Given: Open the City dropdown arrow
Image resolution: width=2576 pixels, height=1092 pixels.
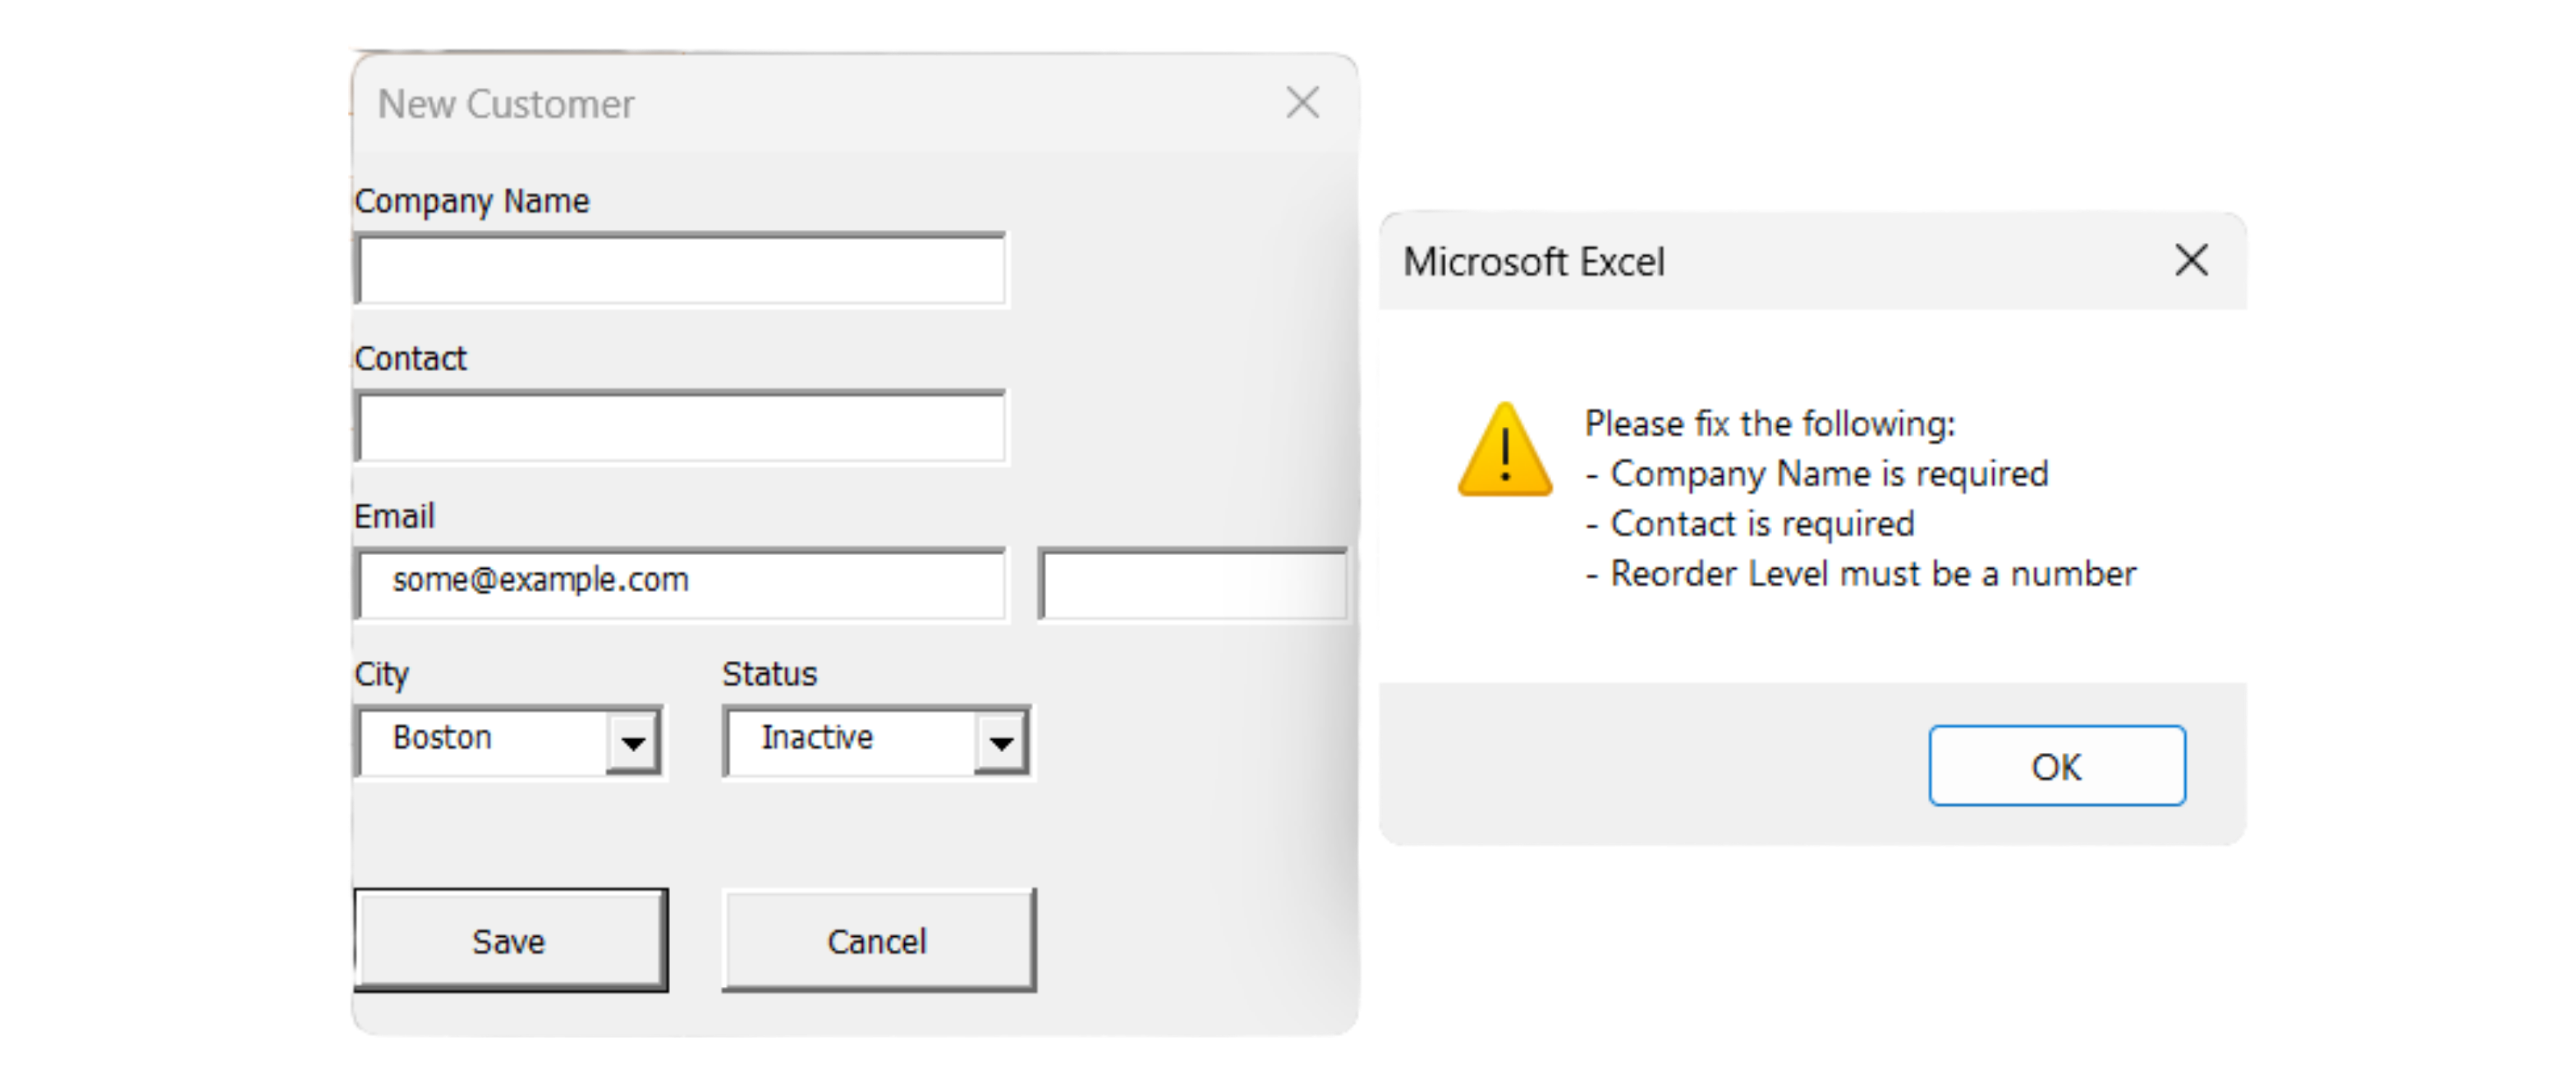Looking at the screenshot, I should pos(633,741).
